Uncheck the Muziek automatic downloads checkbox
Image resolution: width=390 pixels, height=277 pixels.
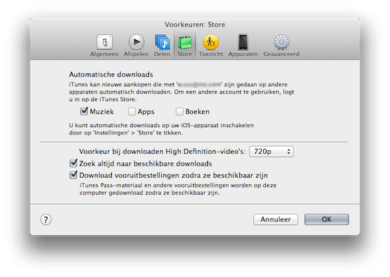[x=84, y=112]
